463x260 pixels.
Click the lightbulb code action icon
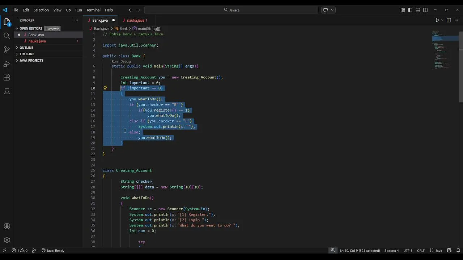point(105,88)
